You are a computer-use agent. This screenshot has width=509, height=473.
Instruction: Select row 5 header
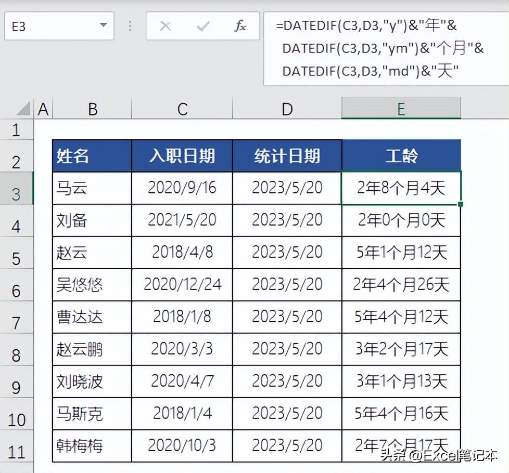click(17, 253)
